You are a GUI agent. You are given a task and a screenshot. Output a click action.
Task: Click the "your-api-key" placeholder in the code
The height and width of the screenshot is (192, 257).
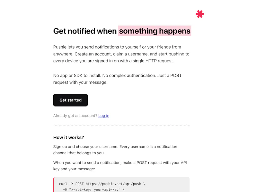click(107, 189)
